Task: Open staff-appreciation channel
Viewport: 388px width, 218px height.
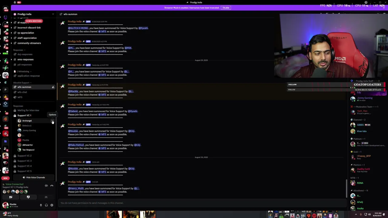Action: pos(27,38)
